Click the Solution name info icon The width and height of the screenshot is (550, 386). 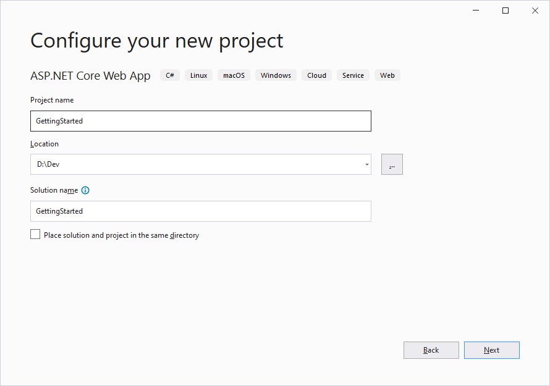[85, 190]
